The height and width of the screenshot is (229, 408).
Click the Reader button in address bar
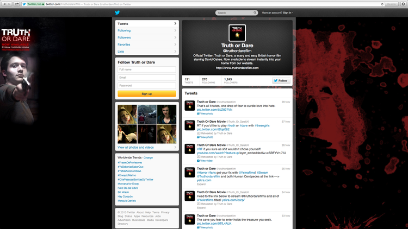(392, 4)
